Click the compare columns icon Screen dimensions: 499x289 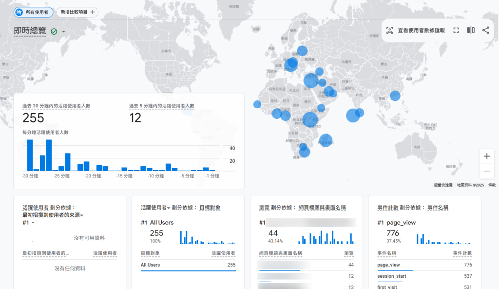click(x=471, y=30)
